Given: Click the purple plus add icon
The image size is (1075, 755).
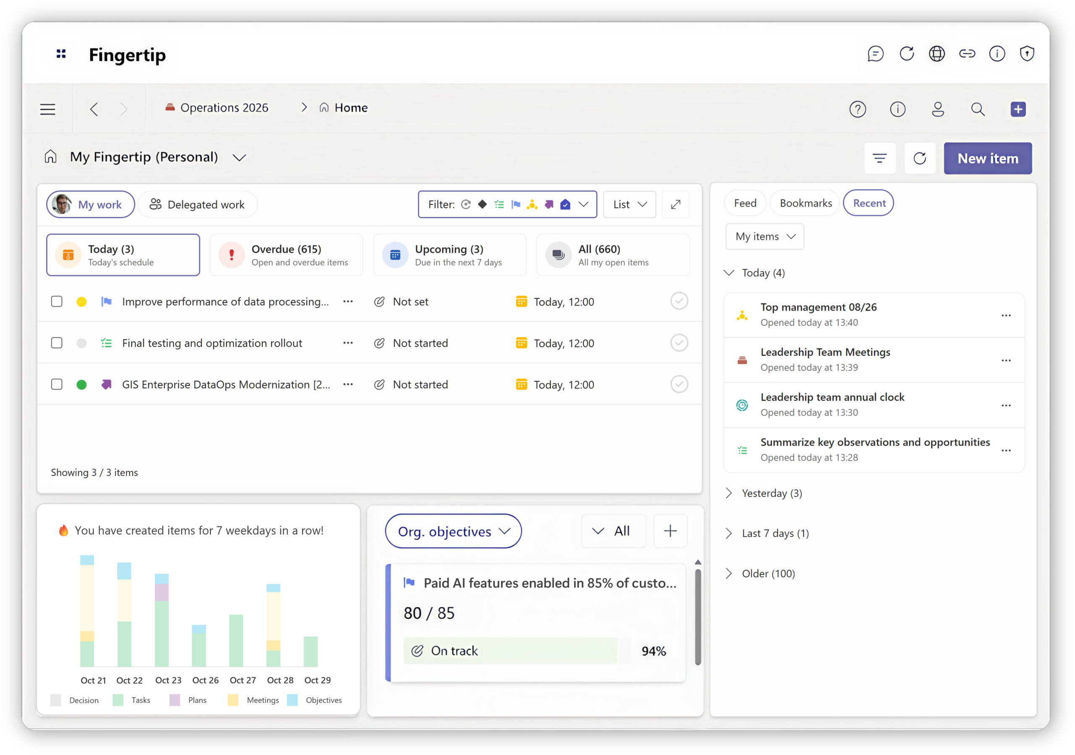Looking at the screenshot, I should click(x=1018, y=109).
